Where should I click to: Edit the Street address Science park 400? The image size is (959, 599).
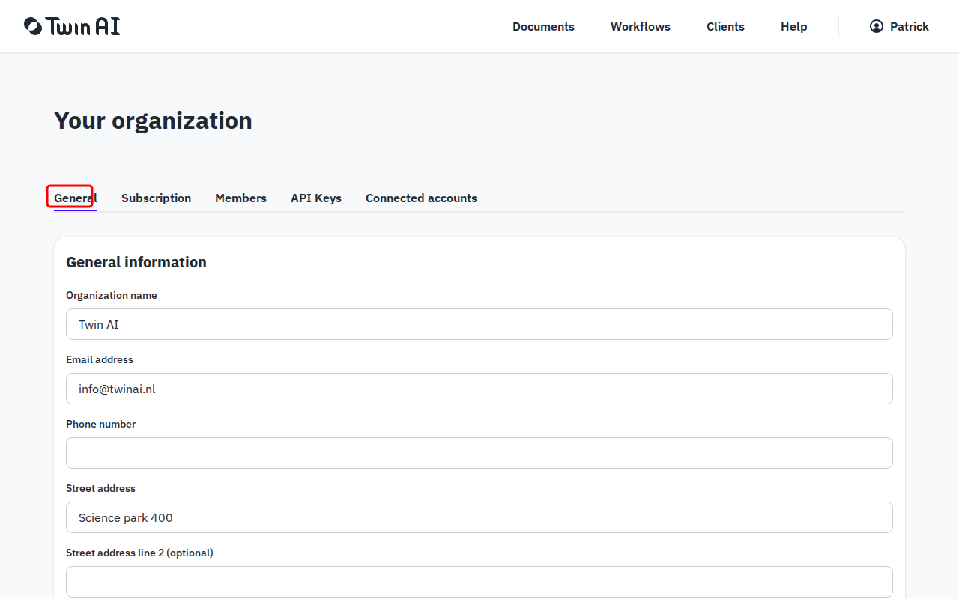479,517
